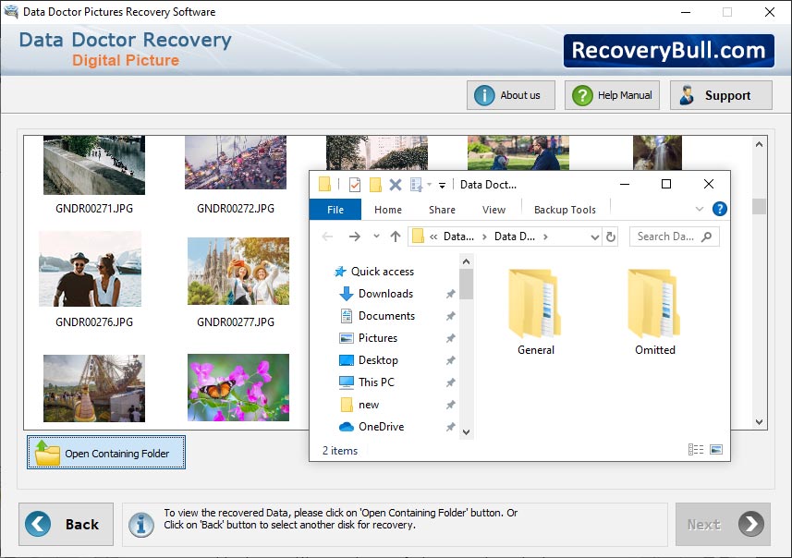Click the pin icon next to Downloads
Image resolution: width=792 pixels, height=558 pixels.
[451, 294]
